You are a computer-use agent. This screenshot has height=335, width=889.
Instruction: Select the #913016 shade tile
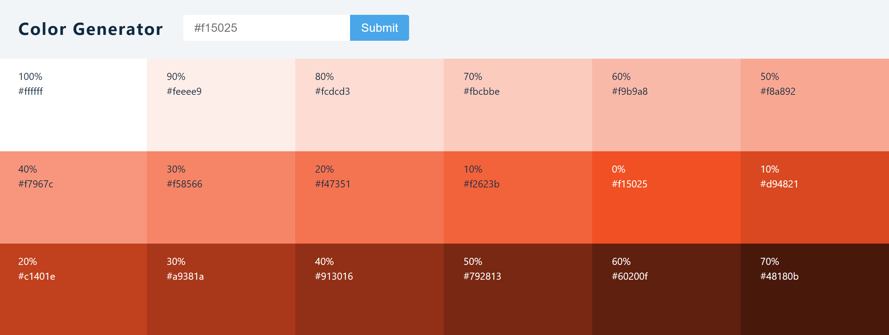click(369, 290)
